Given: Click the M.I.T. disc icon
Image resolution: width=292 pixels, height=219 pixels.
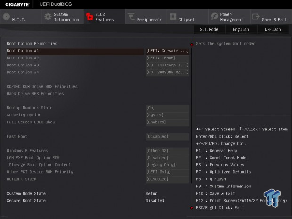Looking at the screenshot, I should [7, 16].
